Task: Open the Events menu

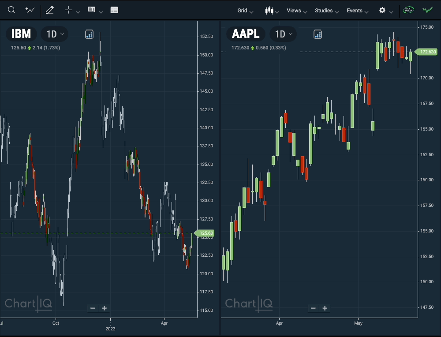Action: click(x=358, y=11)
